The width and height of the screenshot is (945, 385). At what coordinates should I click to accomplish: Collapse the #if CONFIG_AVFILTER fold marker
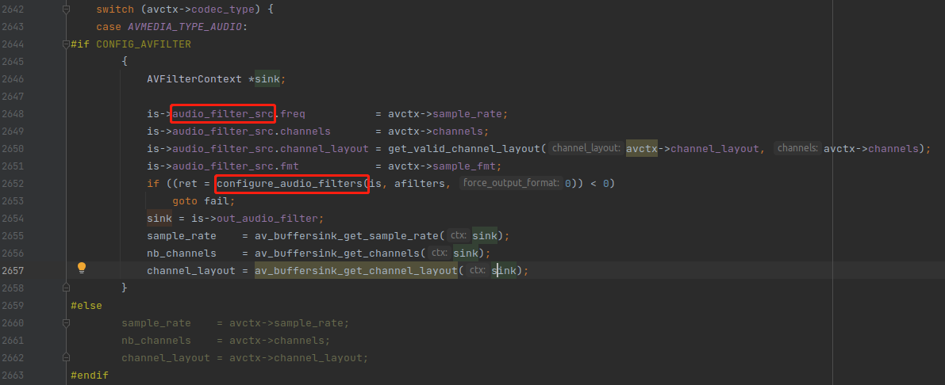click(66, 44)
